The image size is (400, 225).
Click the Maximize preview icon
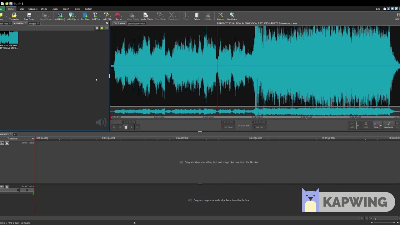(x=388, y=124)
